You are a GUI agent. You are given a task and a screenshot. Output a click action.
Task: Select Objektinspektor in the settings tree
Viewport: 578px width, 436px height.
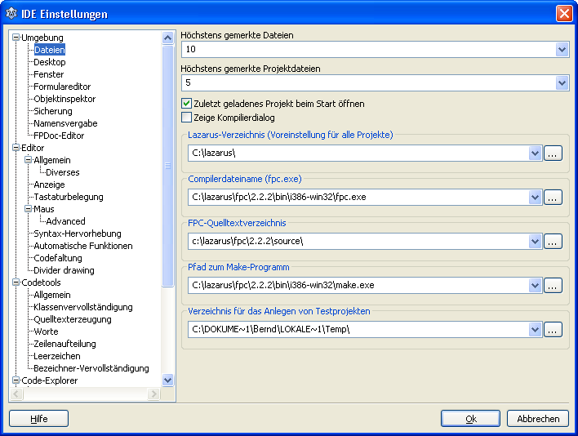click(64, 99)
